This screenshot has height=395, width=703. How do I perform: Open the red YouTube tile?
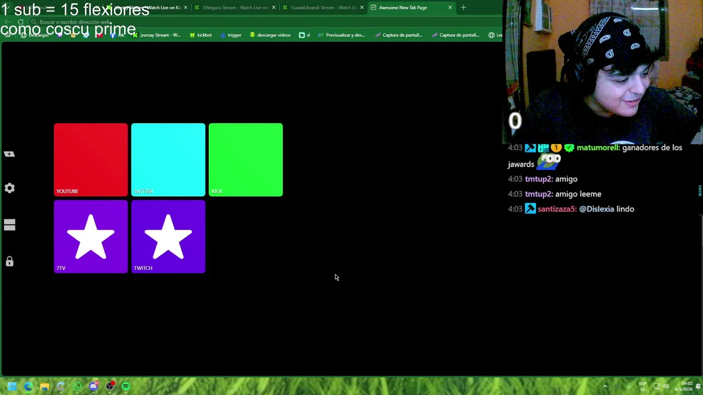91,160
